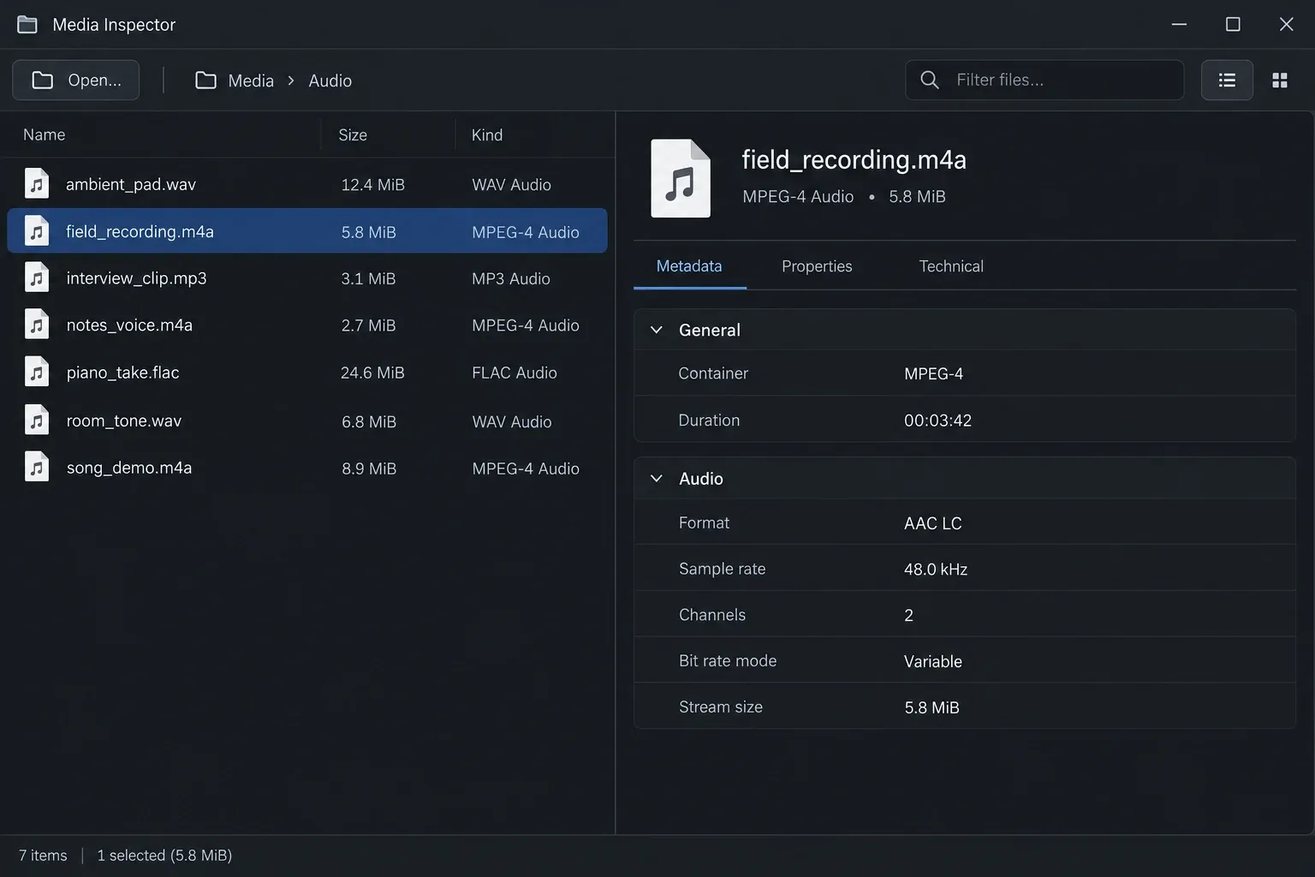The width and height of the screenshot is (1315, 877).
Task: Maximize the Media Inspector window
Action: point(1233,24)
